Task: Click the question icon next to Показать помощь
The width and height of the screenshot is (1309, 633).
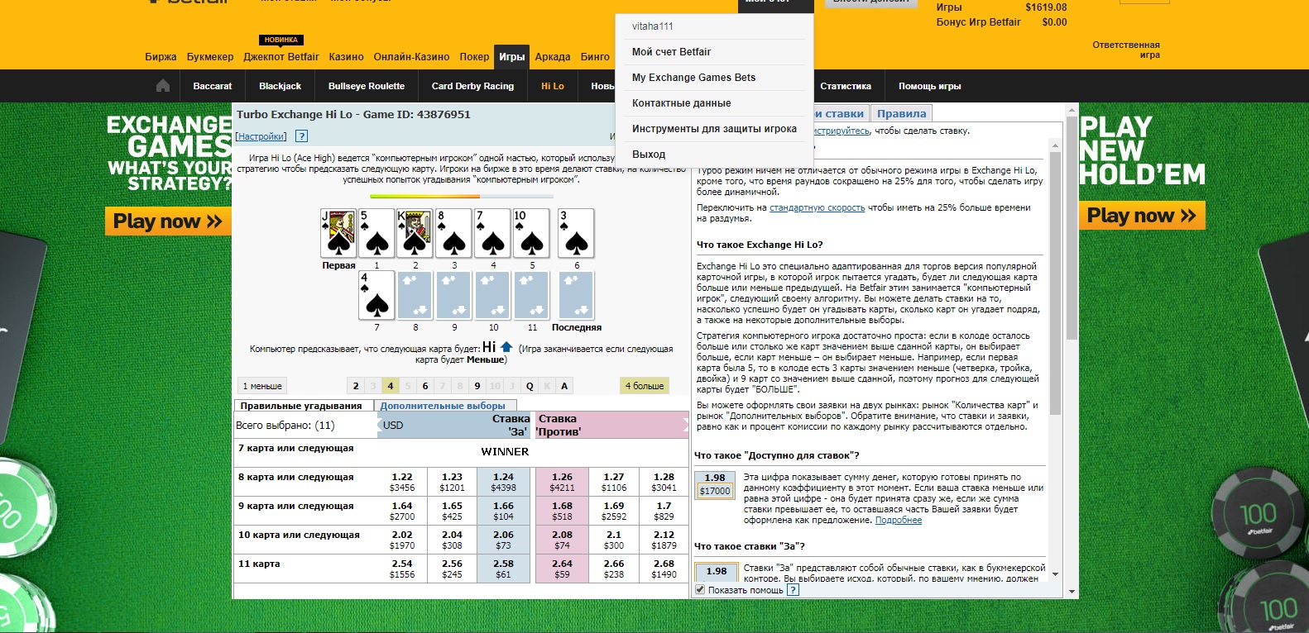Action: tap(794, 590)
